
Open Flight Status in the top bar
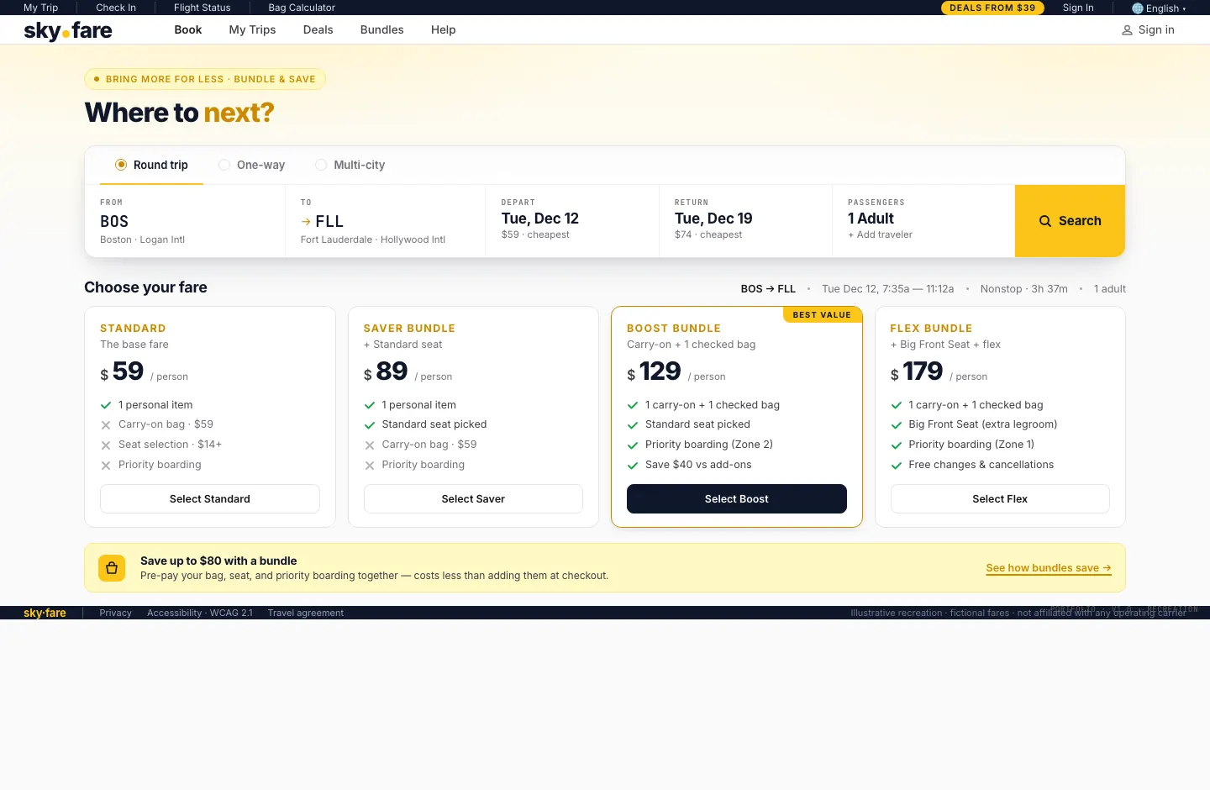coord(202,8)
